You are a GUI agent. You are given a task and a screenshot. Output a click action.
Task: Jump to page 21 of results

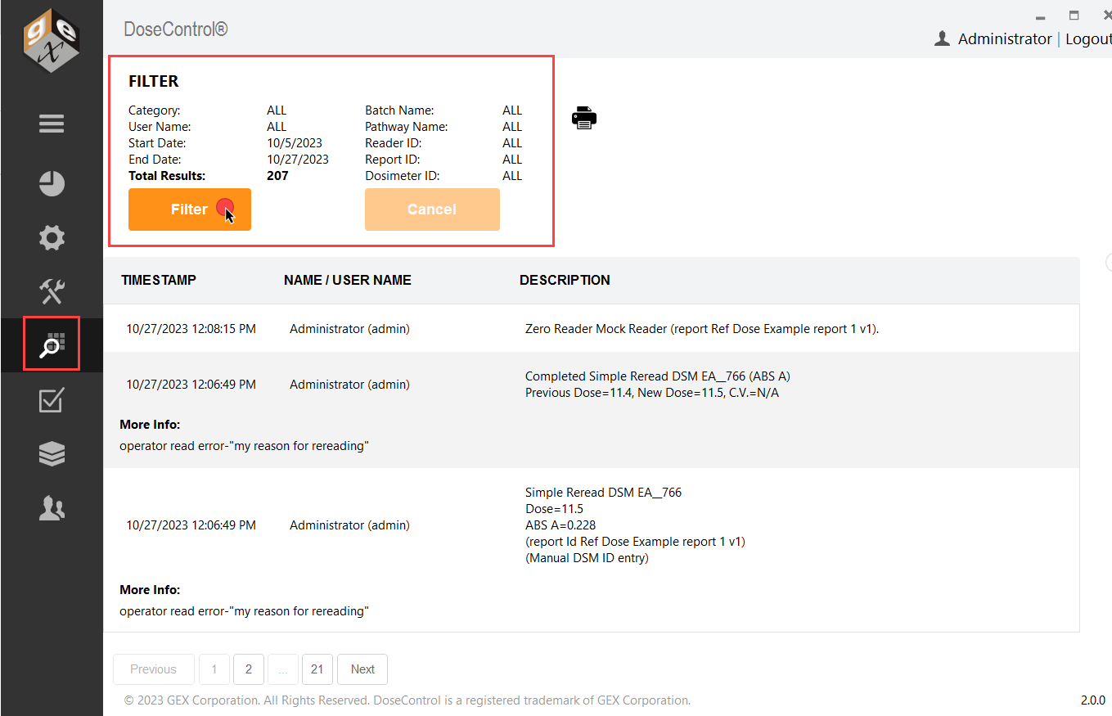317,669
